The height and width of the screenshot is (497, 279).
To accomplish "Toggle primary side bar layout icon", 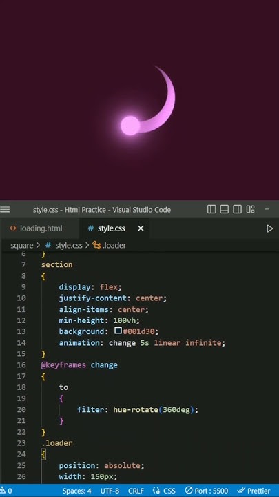I will click(211, 209).
